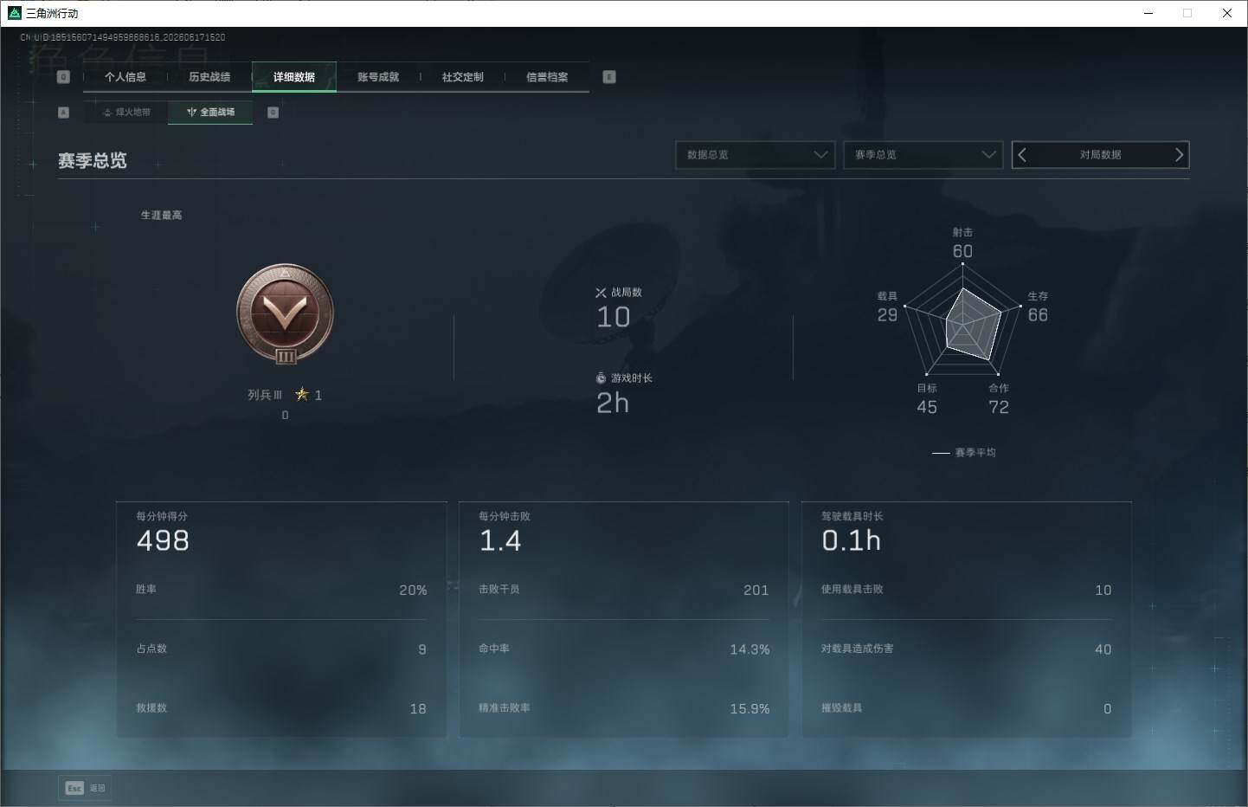Click the 胜率 20% row
The width and height of the screenshot is (1248, 807).
coord(281,590)
